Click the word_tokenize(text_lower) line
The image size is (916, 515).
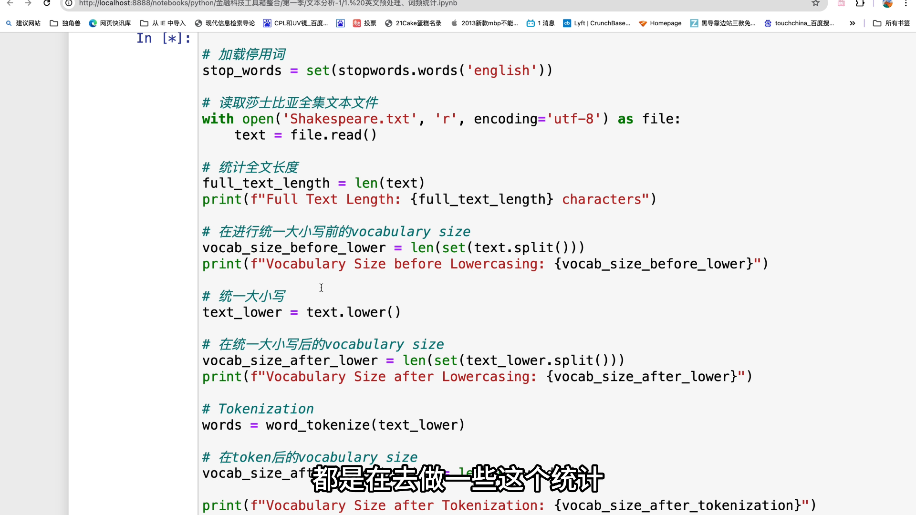coord(333,425)
